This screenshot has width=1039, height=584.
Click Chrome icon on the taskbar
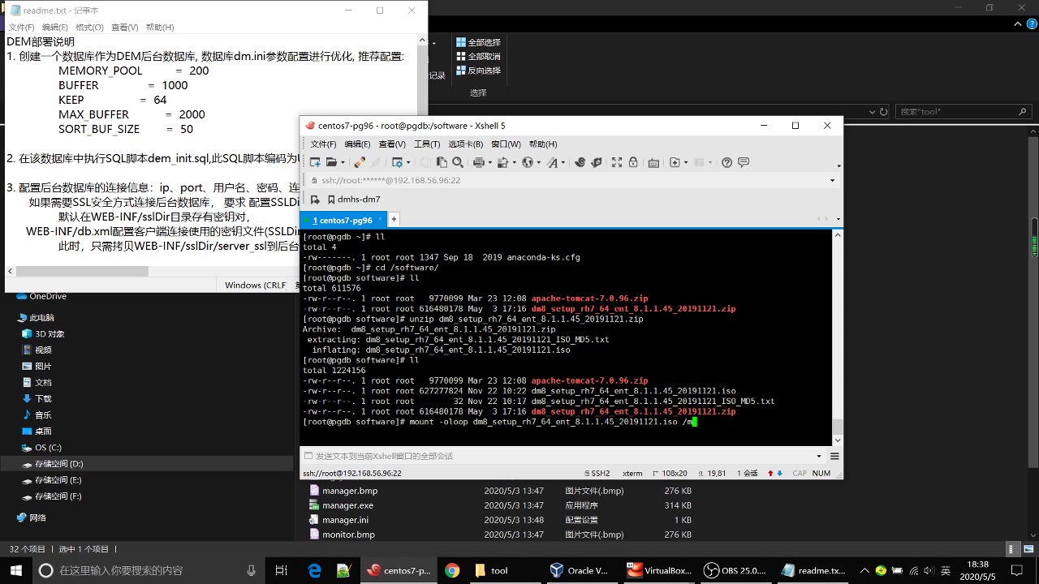pyautogui.click(x=452, y=570)
